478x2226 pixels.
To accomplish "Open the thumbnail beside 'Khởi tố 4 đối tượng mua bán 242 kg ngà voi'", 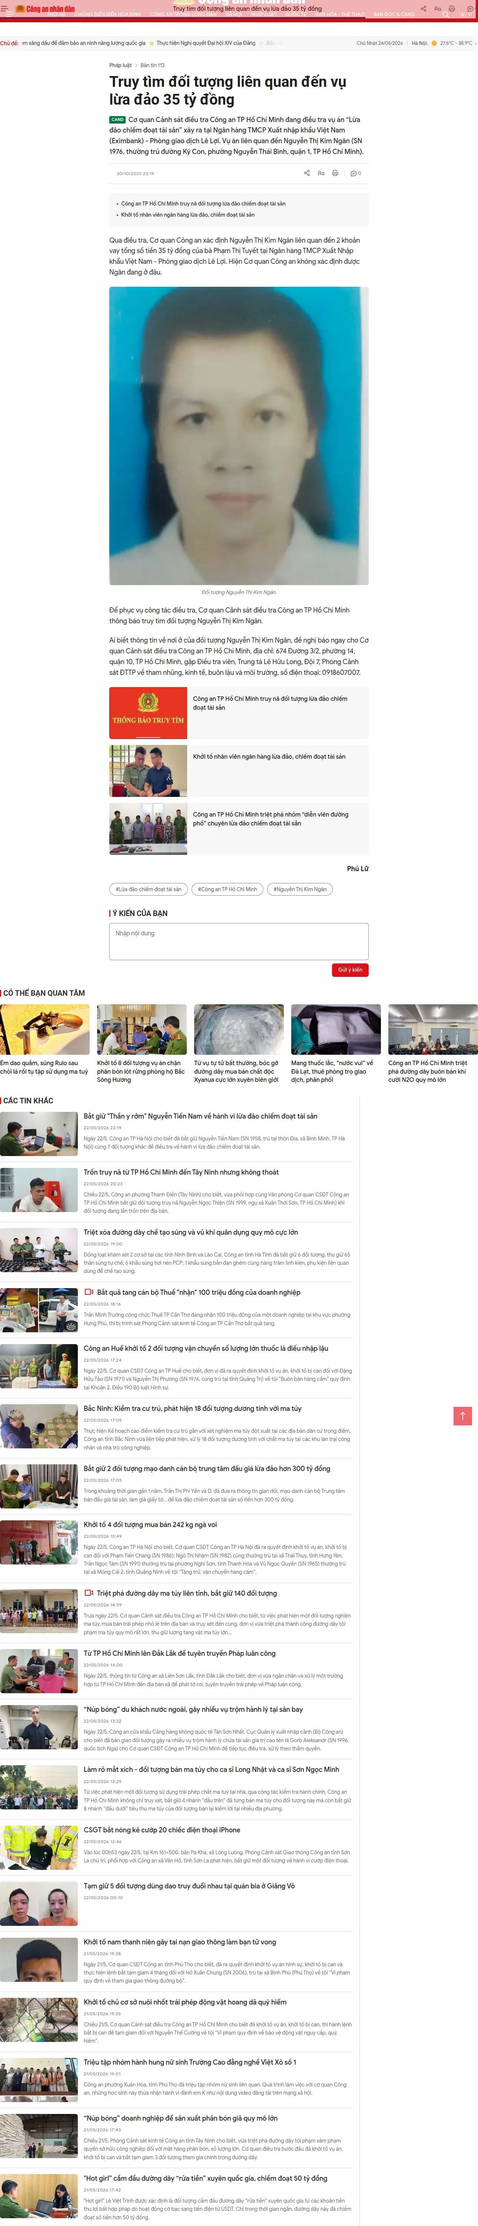I will [x=39, y=1543].
